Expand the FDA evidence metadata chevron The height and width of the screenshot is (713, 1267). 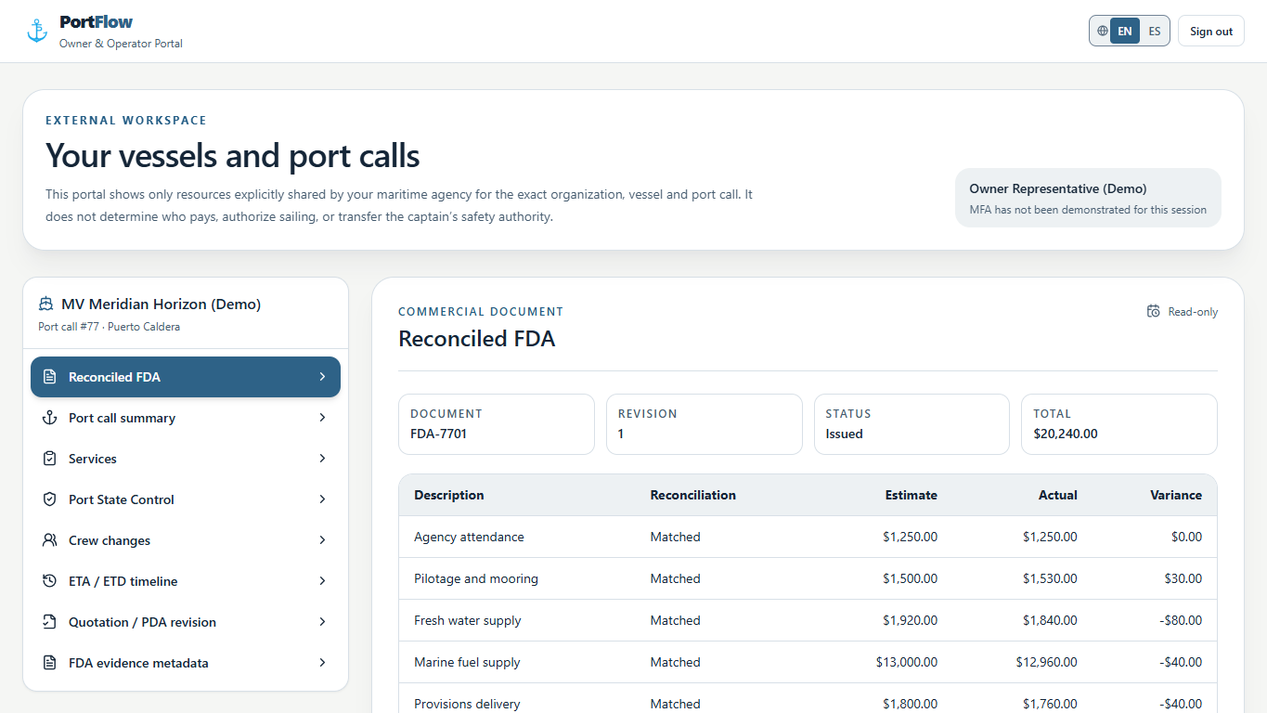[322, 663]
